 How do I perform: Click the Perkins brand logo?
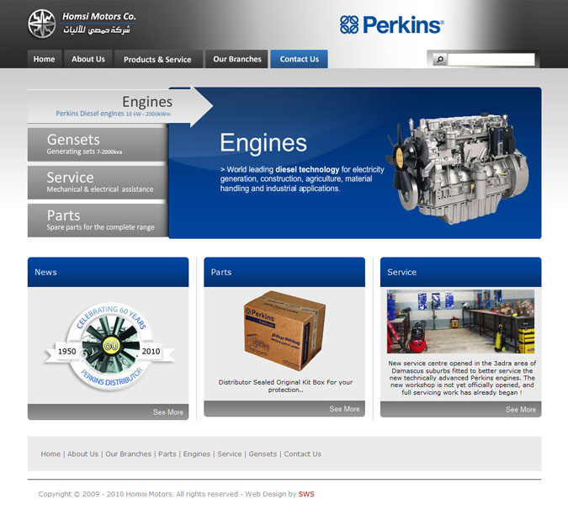(x=391, y=24)
